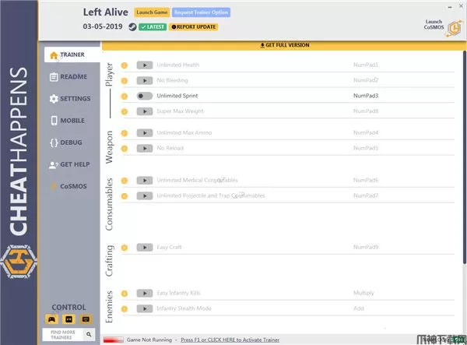Click the info dot for Unlimited Projectile and Trap
The height and width of the screenshot is (345, 467).
[125, 196]
